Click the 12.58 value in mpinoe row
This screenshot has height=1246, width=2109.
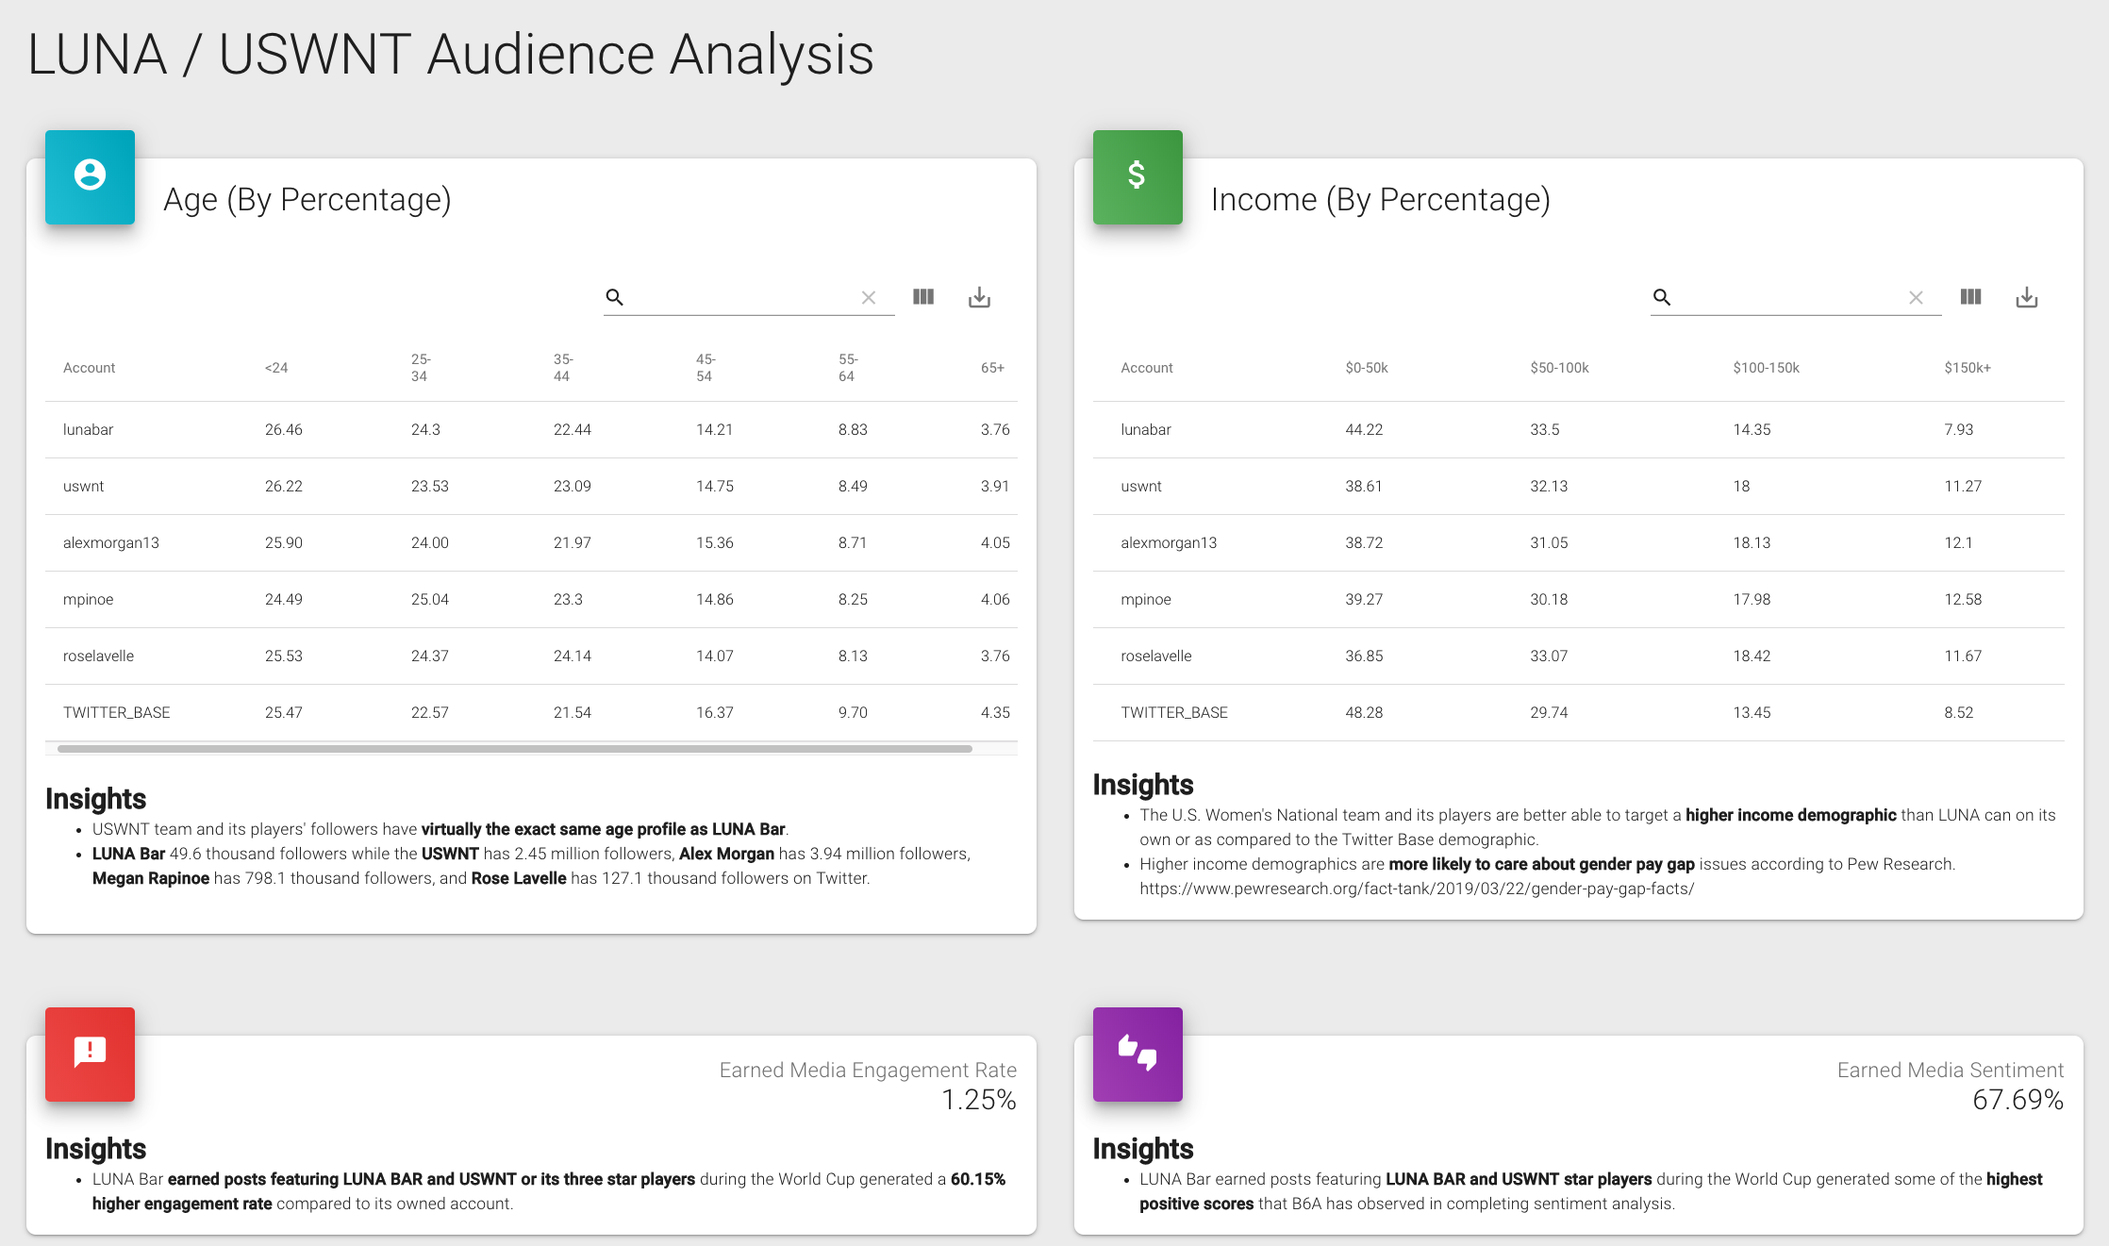click(1963, 599)
